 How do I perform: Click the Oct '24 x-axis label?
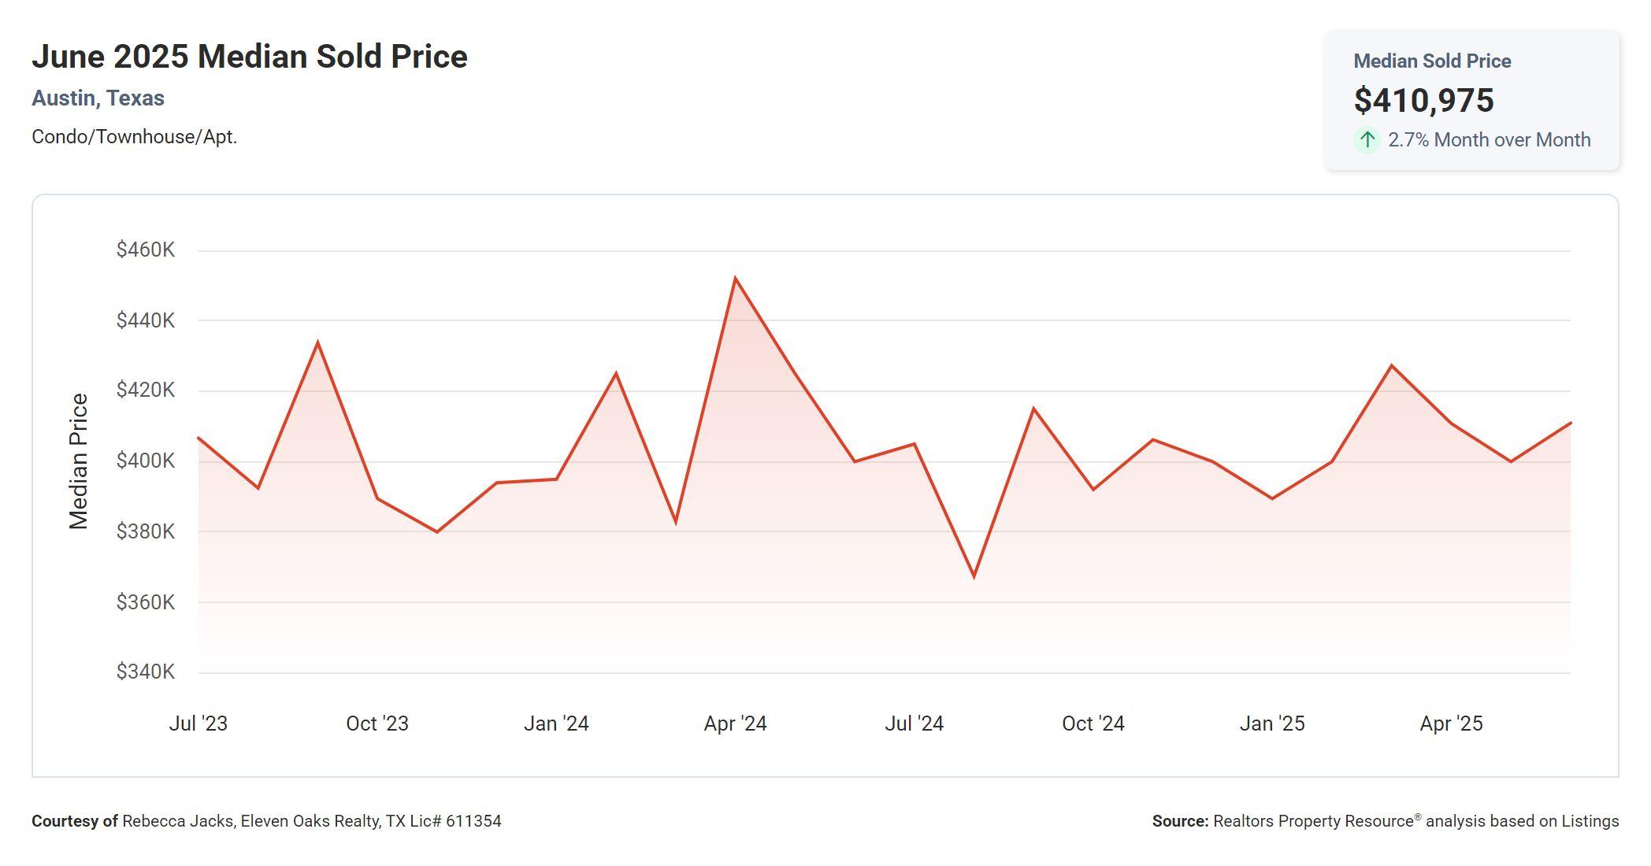point(1093,724)
